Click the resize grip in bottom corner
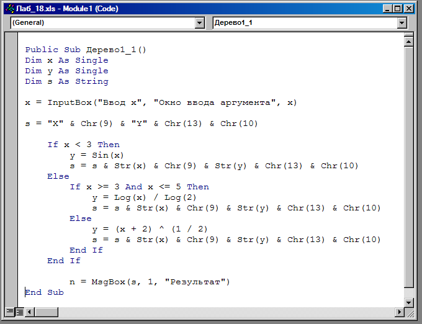The image size is (422, 324). pyautogui.click(x=409, y=312)
